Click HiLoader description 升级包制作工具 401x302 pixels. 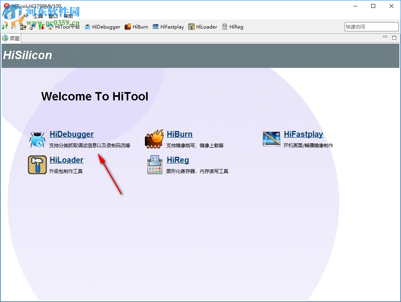pyautogui.click(x=66, y=171)
